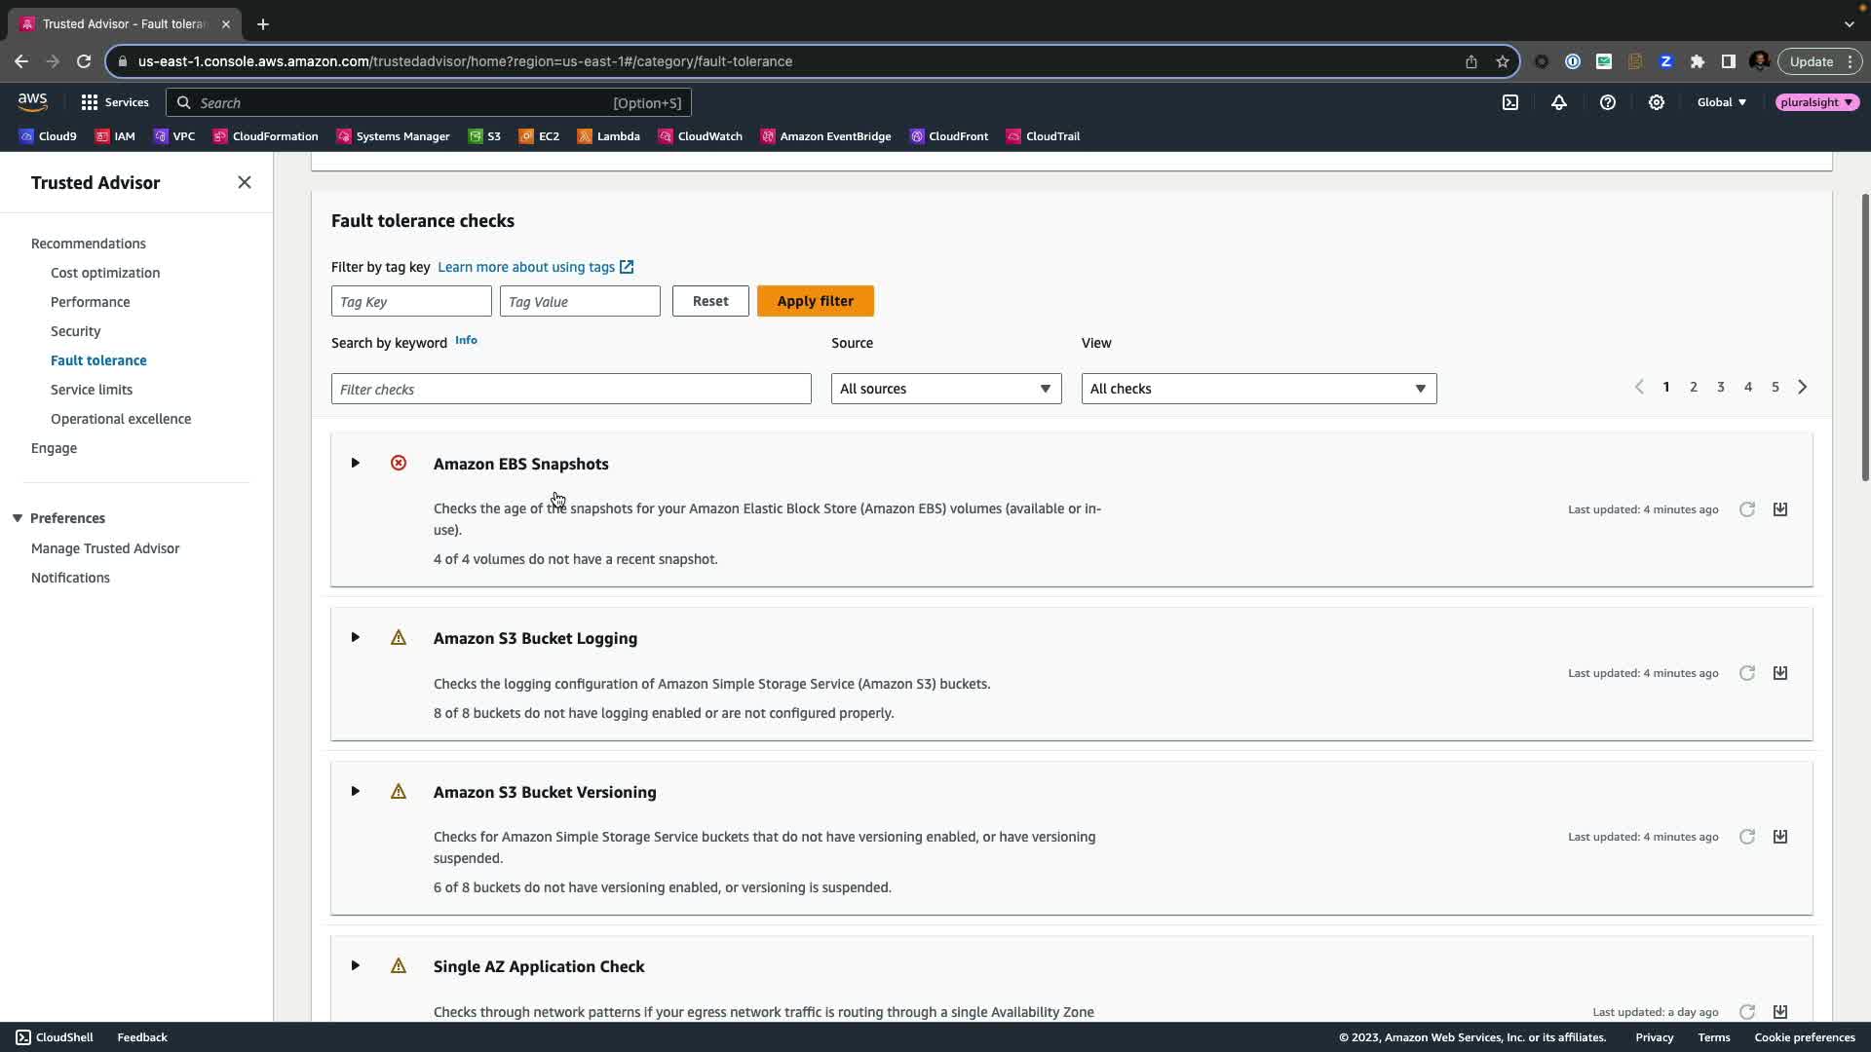The image size is (1871, 1052).
Task: Download Amazon S3 Bucket Logging report
Action: pos(1779,673)
